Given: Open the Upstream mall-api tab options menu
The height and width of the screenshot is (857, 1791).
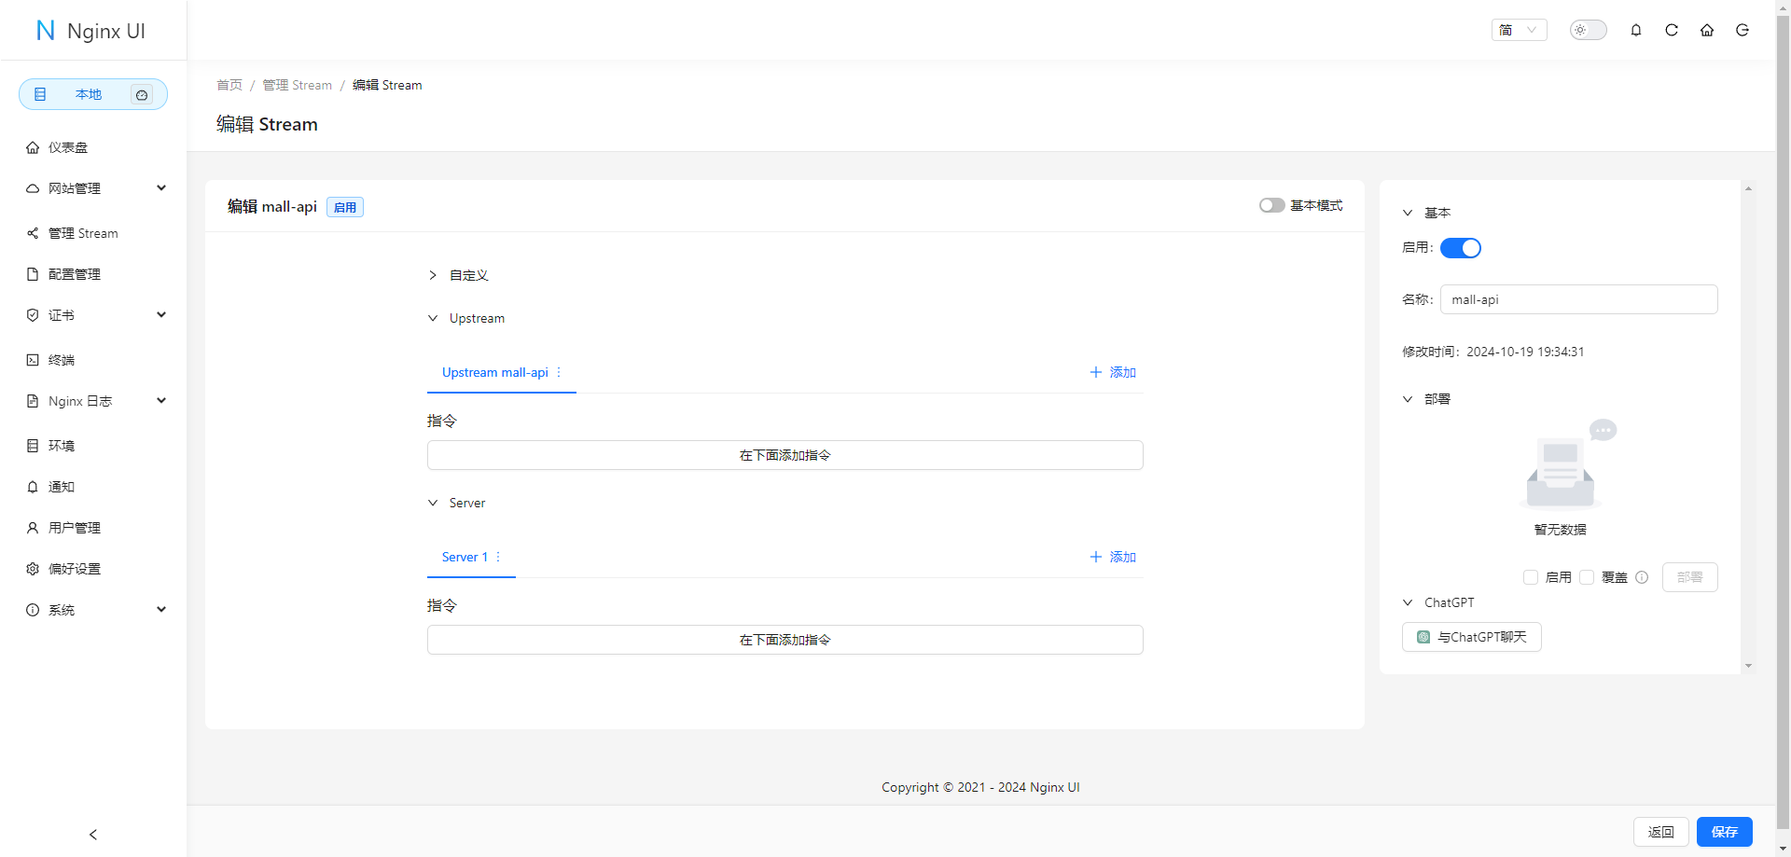Looking at the screenshot, I should [559, 372].
